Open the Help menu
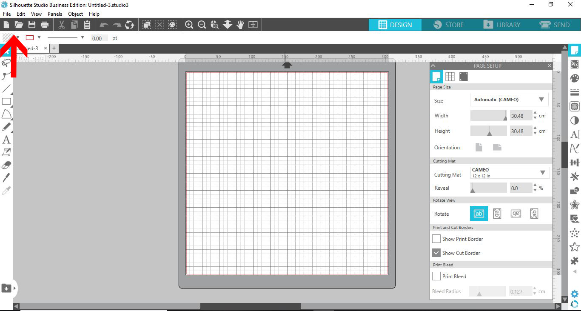This screenshot has height=311, width=581. [94, 14]
